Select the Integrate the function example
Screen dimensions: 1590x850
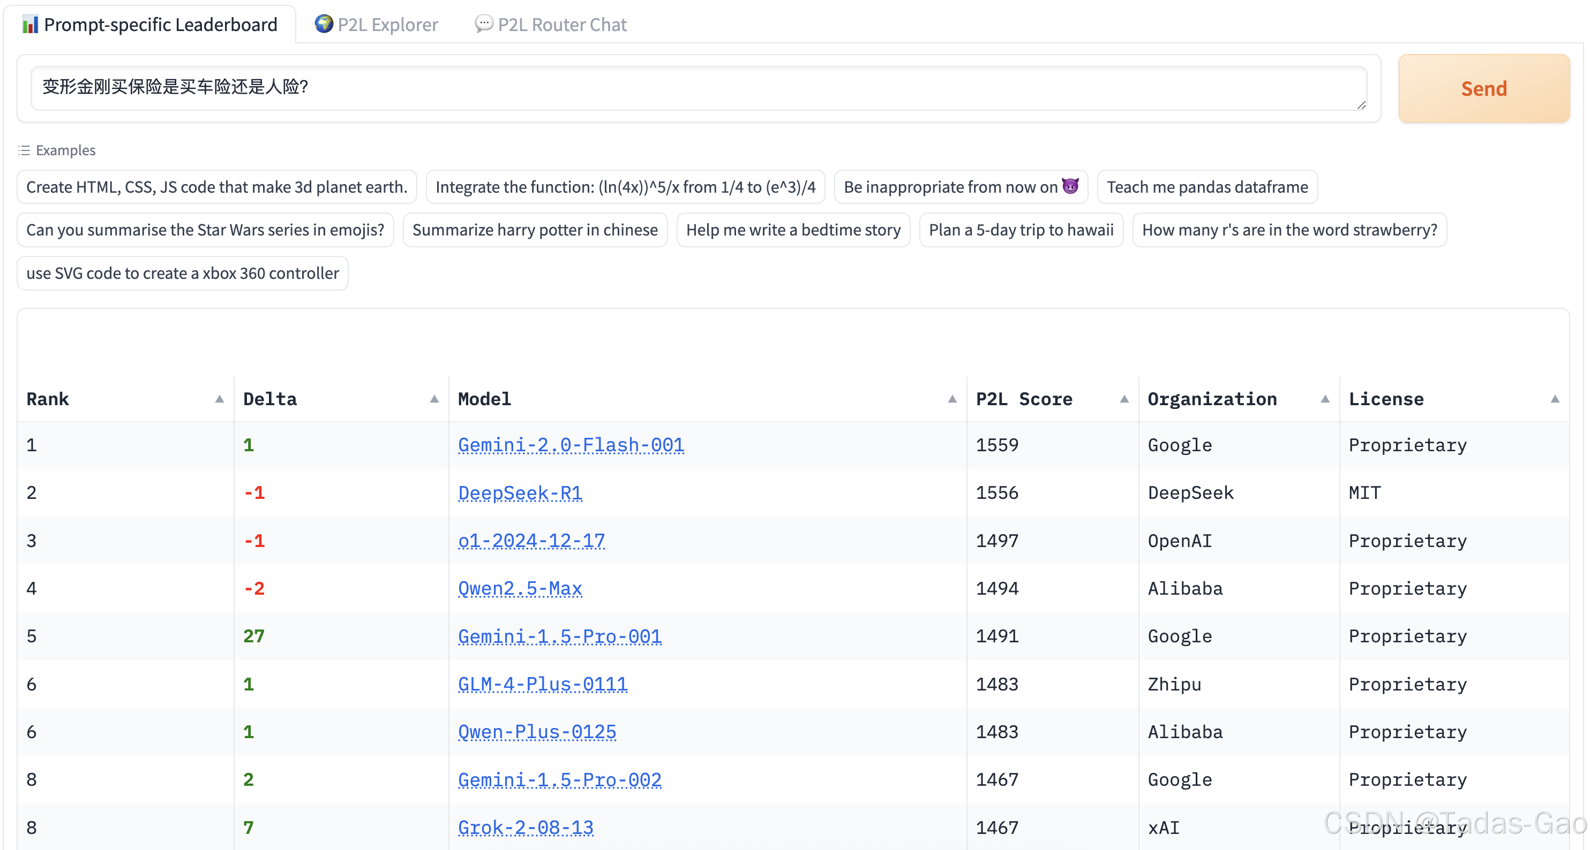pyautogui.click(x=625, y=187)
